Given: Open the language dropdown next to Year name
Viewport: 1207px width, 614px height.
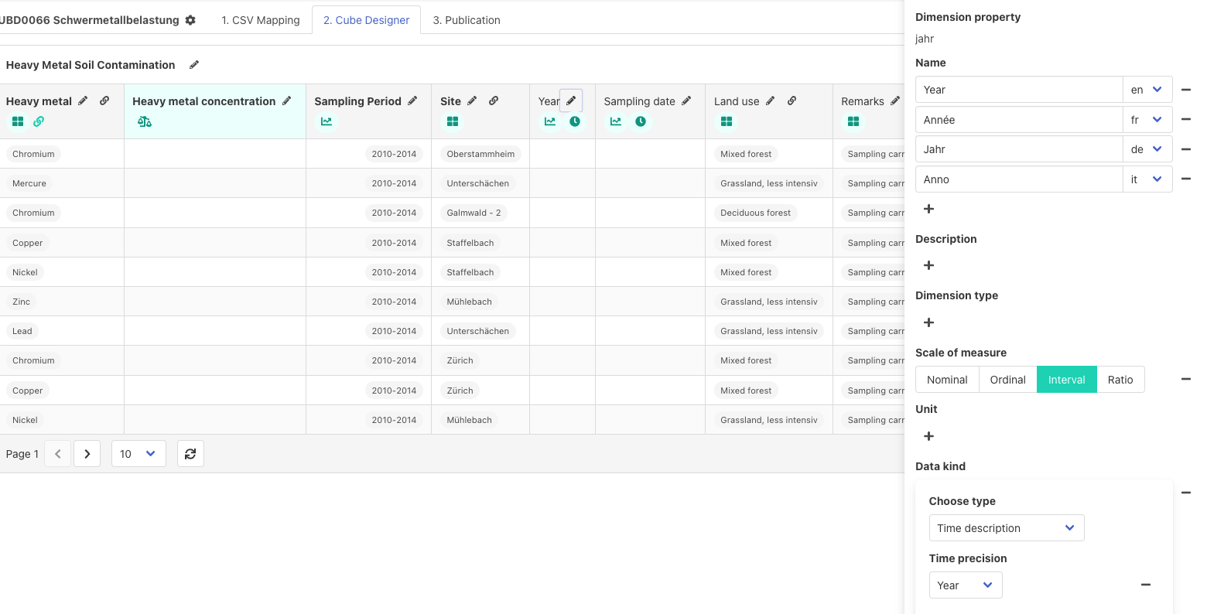Looking at the screenshot, I should click(1147, 89).
